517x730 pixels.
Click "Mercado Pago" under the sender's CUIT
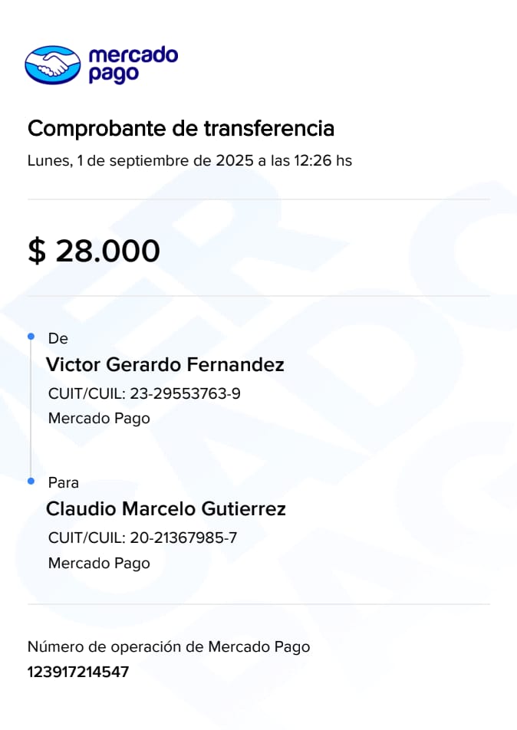pyautogui.click(x=99, y=419)
